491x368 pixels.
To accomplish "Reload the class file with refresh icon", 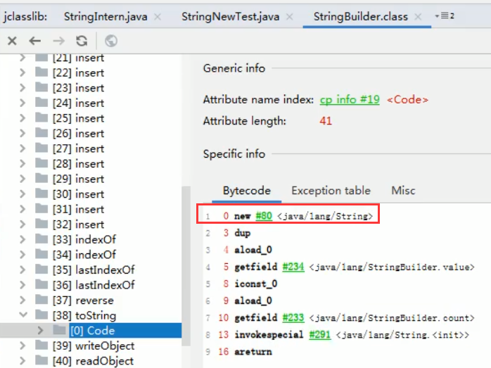I will pyautogui.click(x=82, y=41).
